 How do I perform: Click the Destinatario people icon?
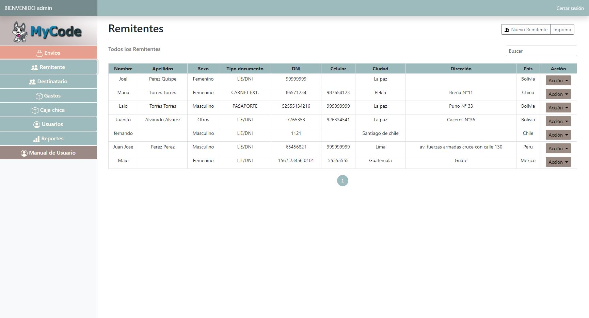(32, 82)
